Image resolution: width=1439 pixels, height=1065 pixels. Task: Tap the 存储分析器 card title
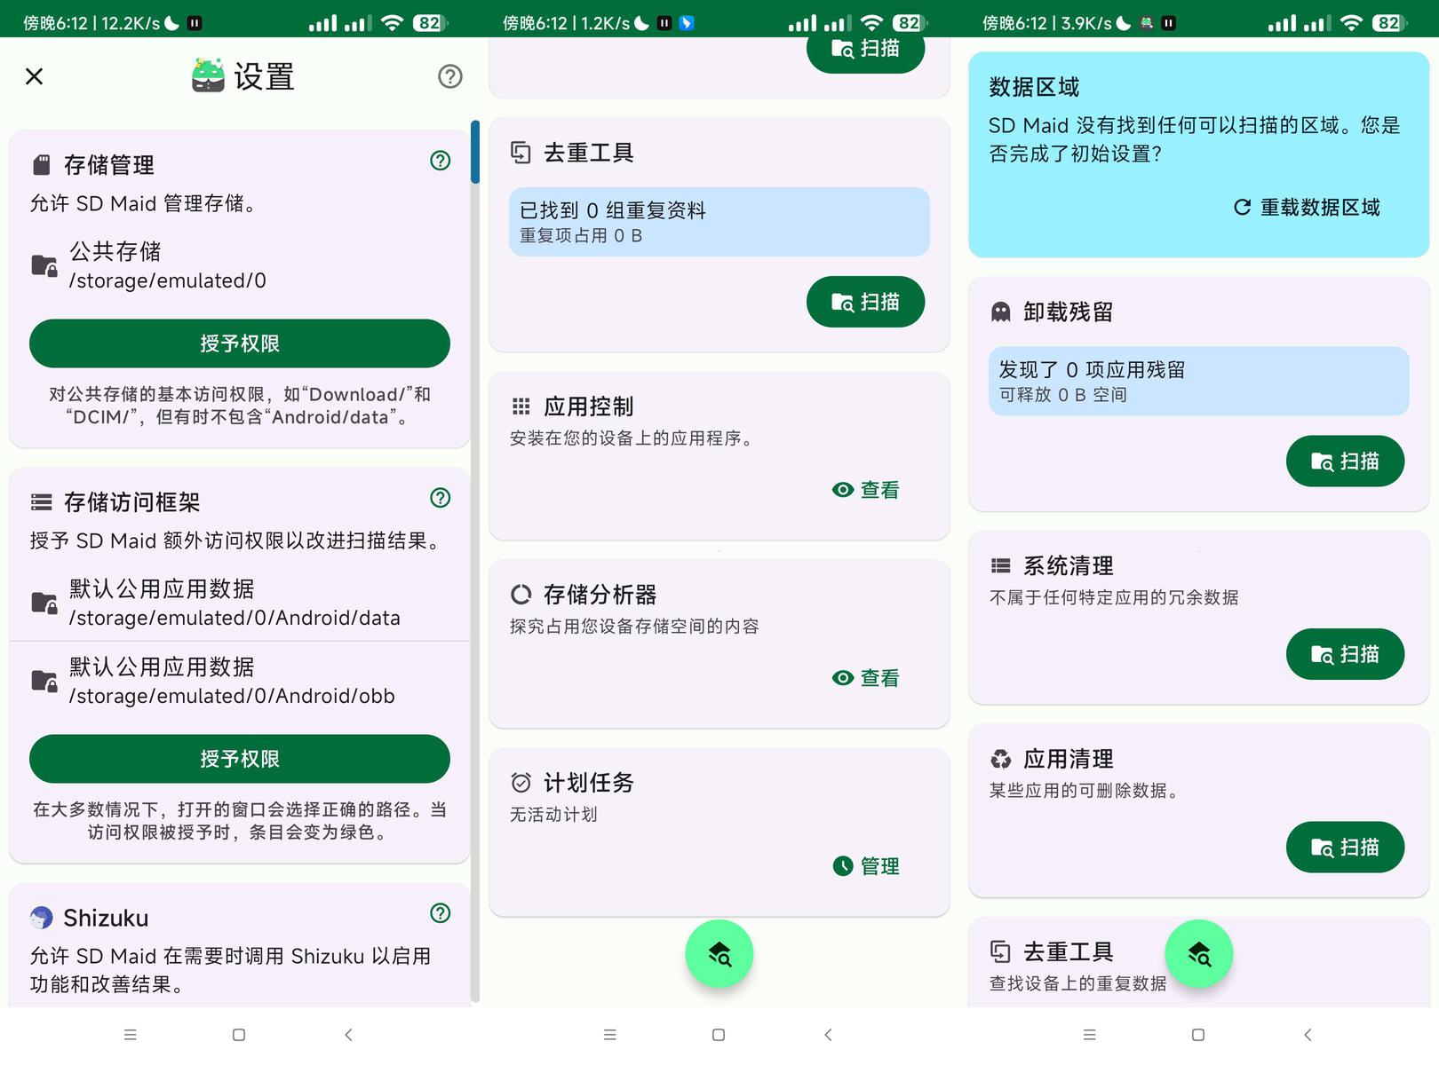pyautogui.click(x=600, y=595)
